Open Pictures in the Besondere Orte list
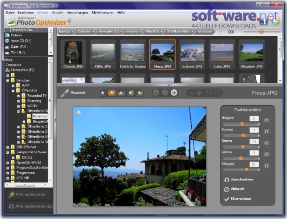This screenshot has height=219, width=287. (x=16, y=35)
